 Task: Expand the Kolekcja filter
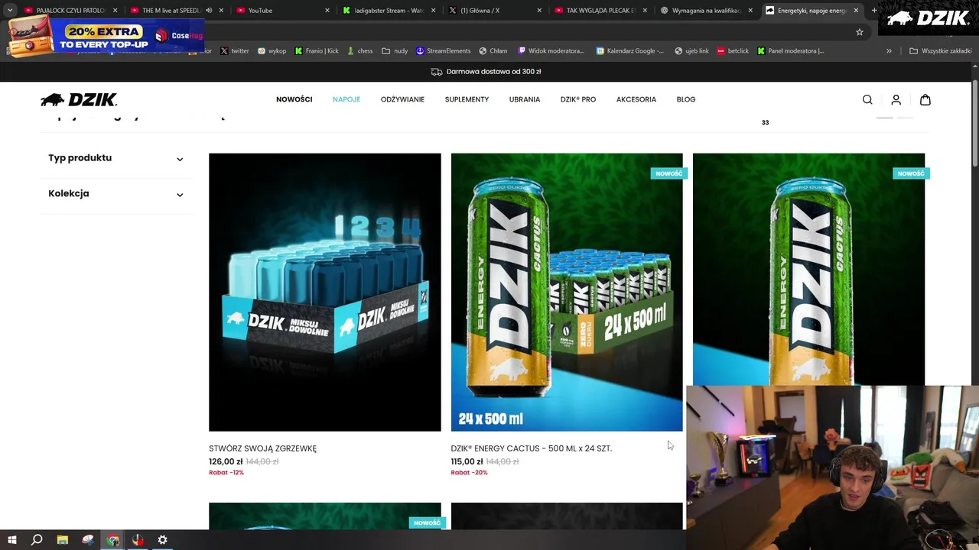[116, 194]
